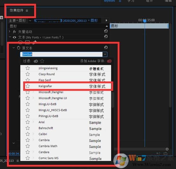This screenshot has width=176, height=169.
Task: Collapse the 图形 header triangle
Action: point(107,26)
